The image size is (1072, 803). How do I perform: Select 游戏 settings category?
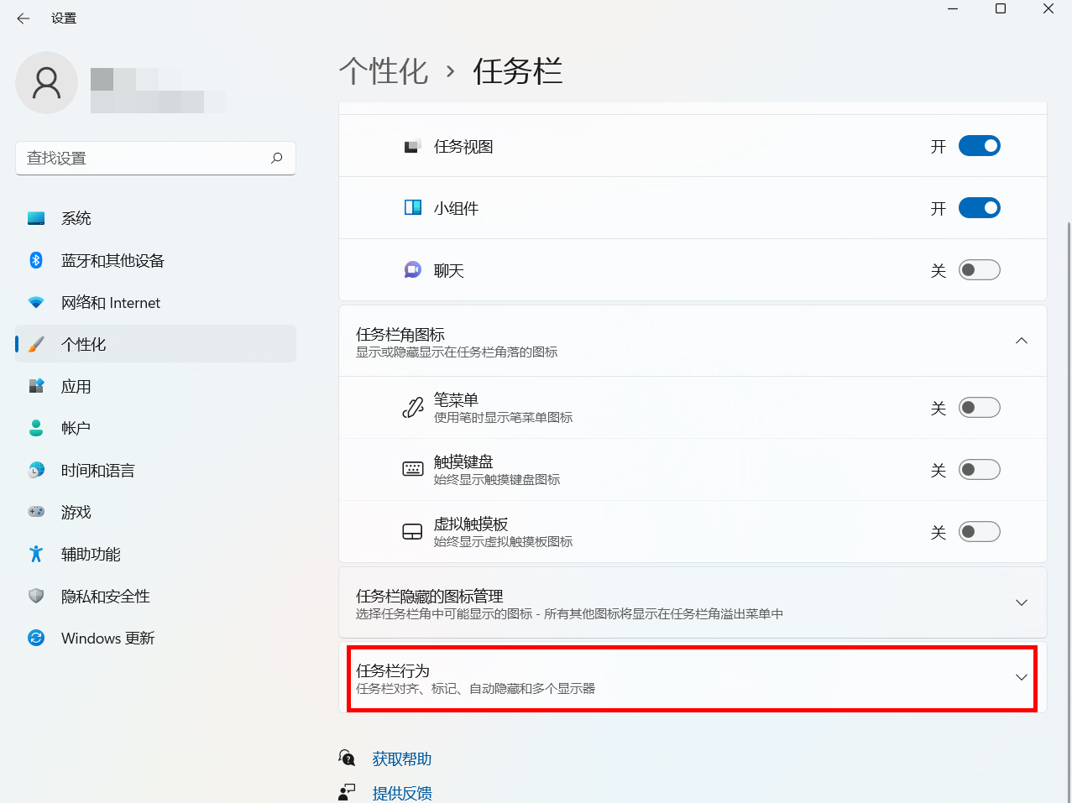click(75, 512)
